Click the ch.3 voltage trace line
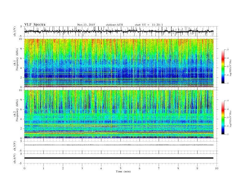 119,145
